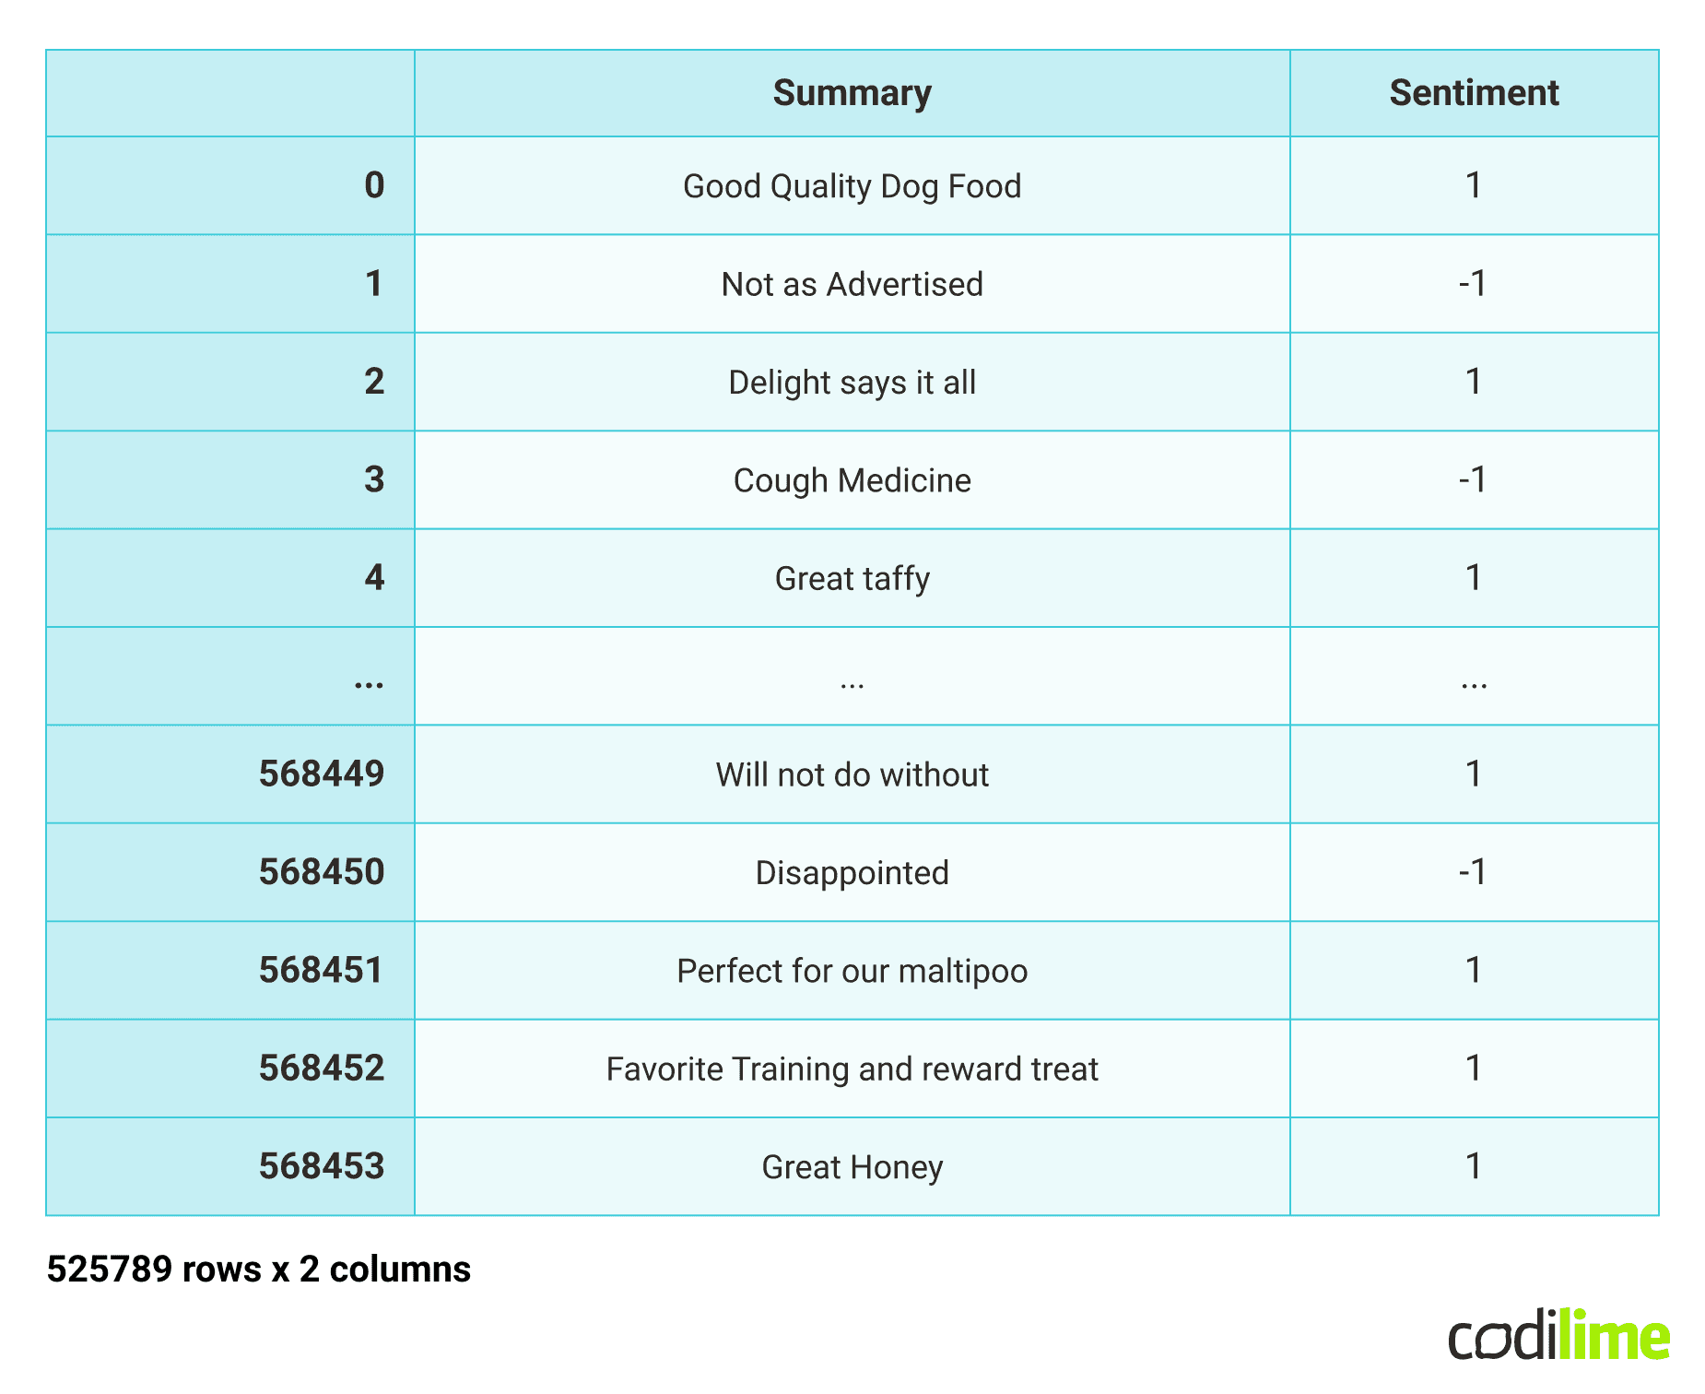Select the "Cough Medicine" summary cell

point(852,480)
